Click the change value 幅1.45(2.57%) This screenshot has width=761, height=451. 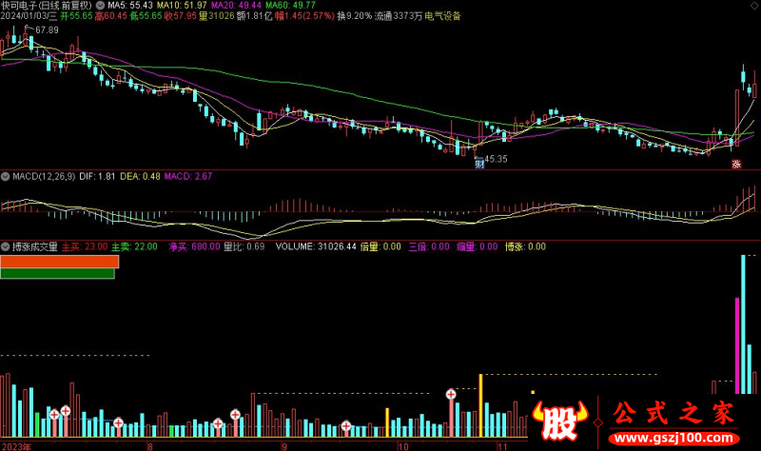tap(304, 16)
